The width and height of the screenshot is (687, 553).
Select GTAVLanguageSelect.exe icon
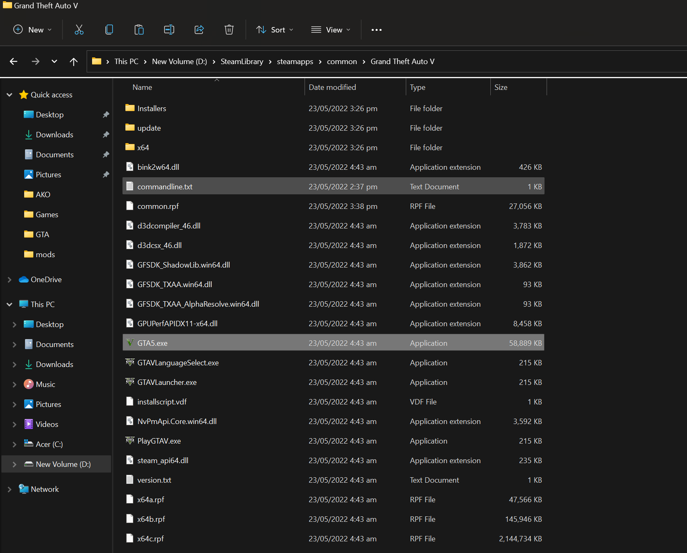point(130,362)
